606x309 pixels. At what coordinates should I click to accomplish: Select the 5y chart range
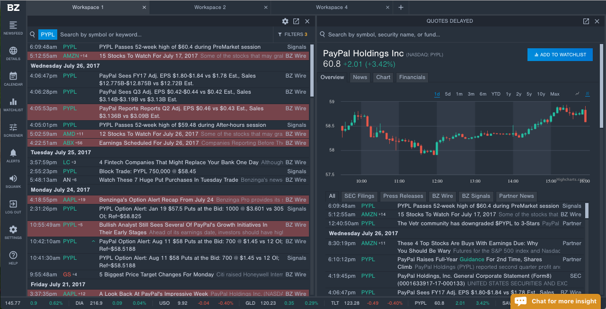pyautogui.click(x=529, y=94)
